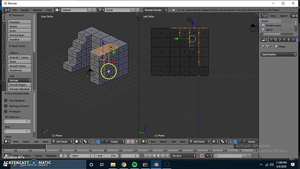Enable translate manipulator in left viewport header
This screenshot has width=300, height=169.
(98, 142)
